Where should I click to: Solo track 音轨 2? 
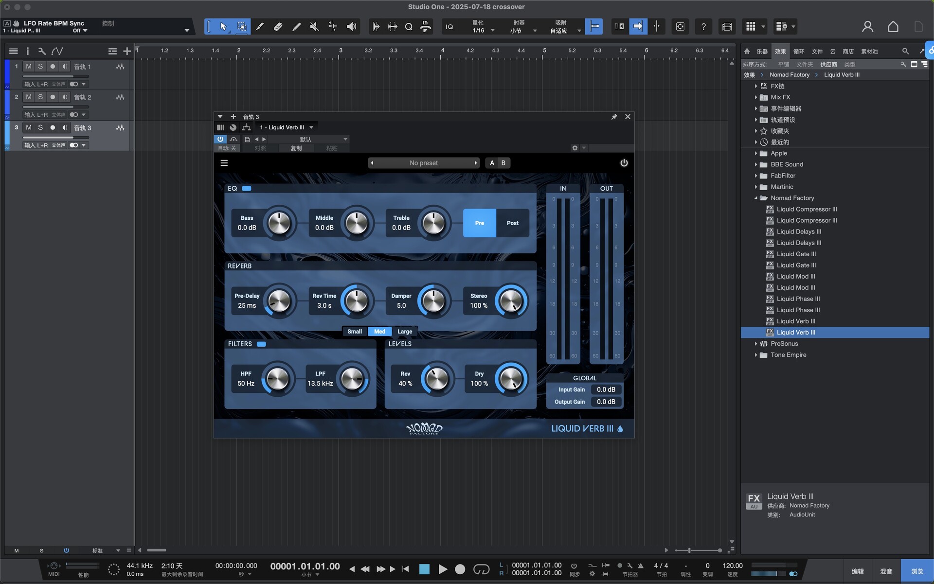coord(40,97)
